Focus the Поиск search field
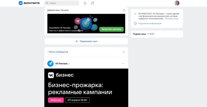This screenshot has height=107, width=207. point(62,3)
